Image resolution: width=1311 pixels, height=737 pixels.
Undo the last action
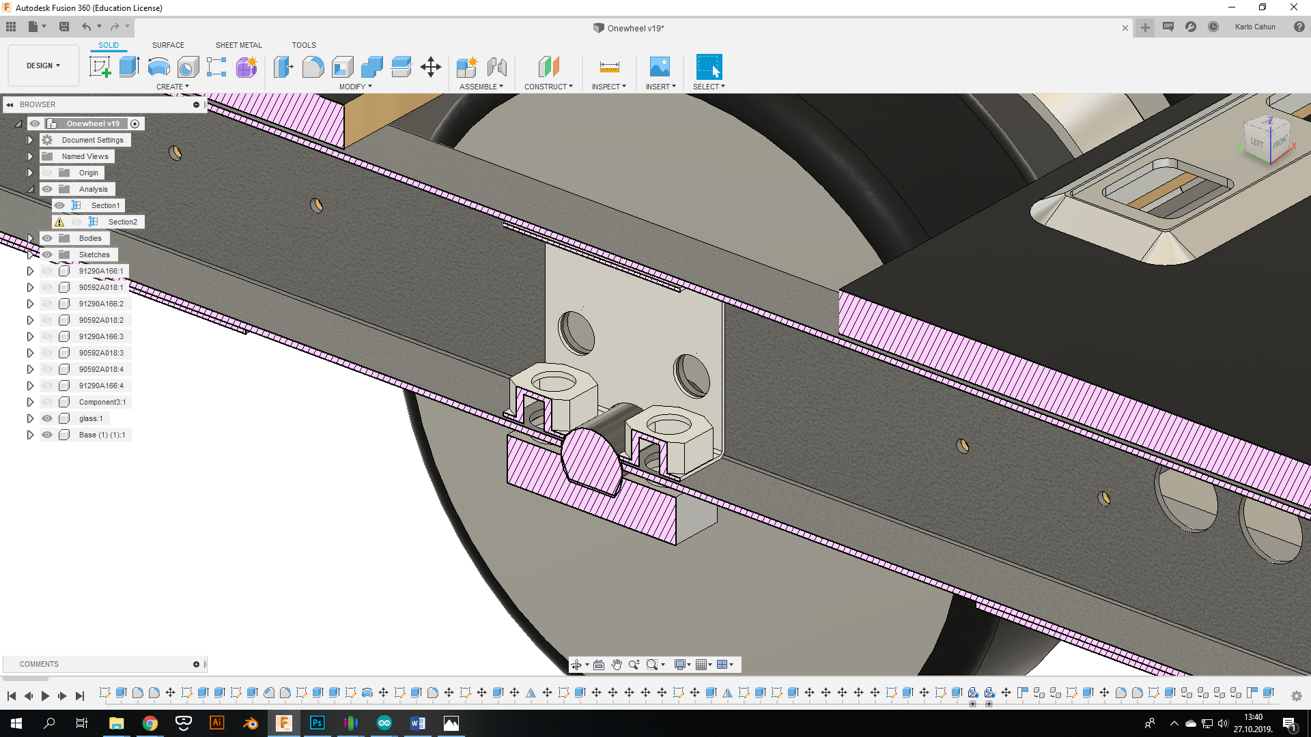point(87,27)
